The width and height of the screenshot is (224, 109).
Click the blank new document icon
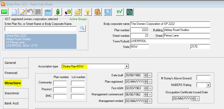click(14, 12)
